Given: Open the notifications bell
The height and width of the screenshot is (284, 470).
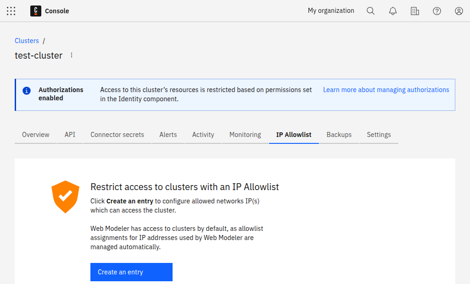Looking at the screenshot, I should (393, 11).
